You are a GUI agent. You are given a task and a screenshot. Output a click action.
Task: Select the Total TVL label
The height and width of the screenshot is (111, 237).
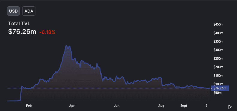pyautogui.click(x=19, y=24)
